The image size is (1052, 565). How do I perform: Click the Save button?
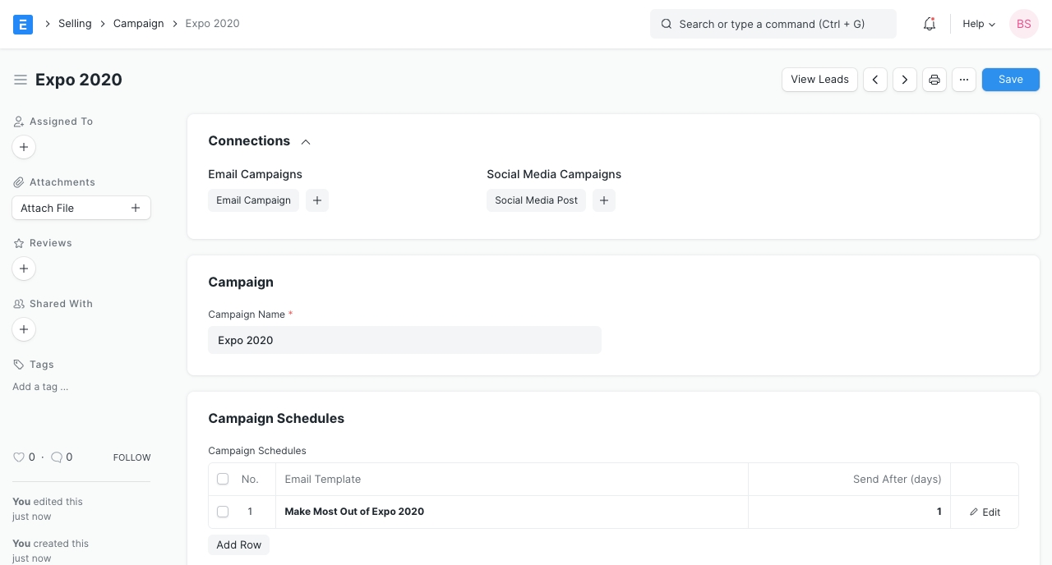pyautogui.click(x=1010, y=80)
